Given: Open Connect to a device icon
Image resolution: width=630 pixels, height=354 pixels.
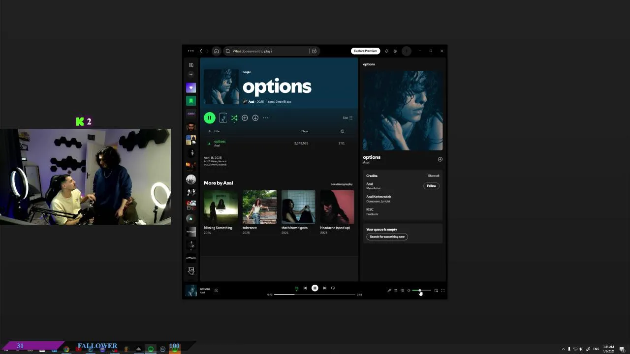Looking at the screenshot, I should click(x=402, y=291).
